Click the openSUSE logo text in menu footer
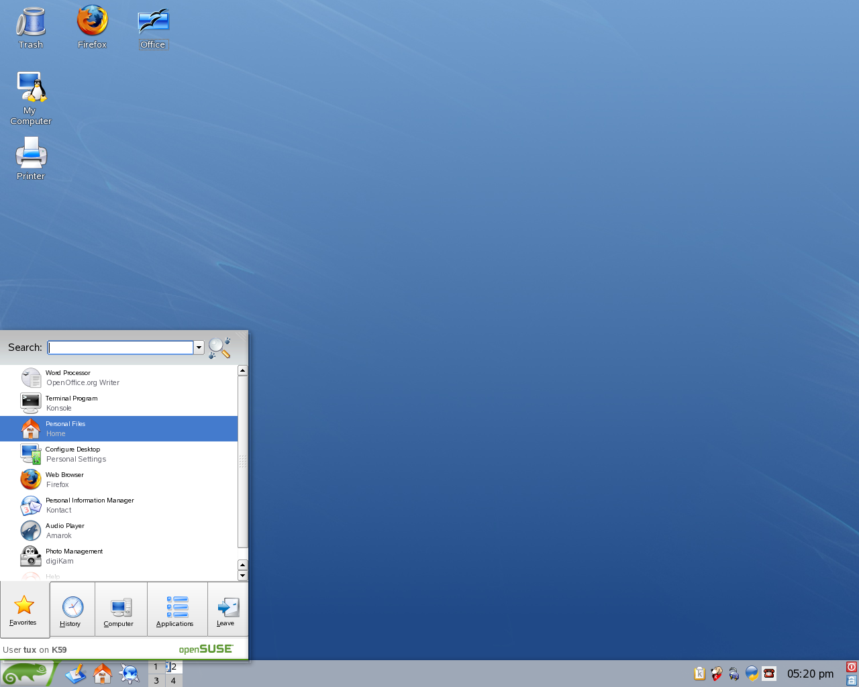The image size is (859, 687). coord(206,649)
